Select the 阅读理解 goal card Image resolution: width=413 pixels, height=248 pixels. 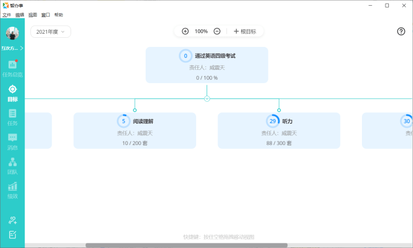pos(135,131)
